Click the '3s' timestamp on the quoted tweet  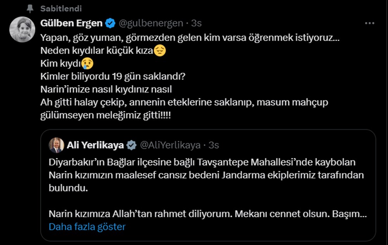point(214,145)
